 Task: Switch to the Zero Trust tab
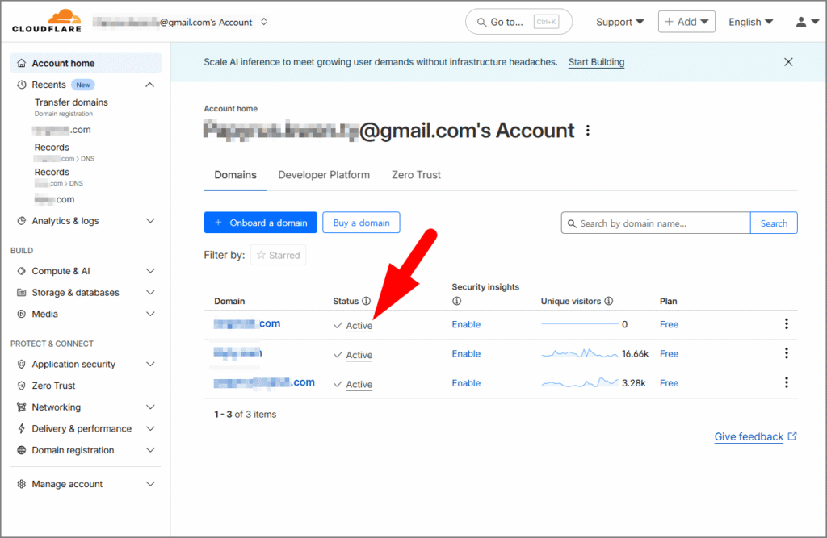pyautogui.click(x=416, y=175)
